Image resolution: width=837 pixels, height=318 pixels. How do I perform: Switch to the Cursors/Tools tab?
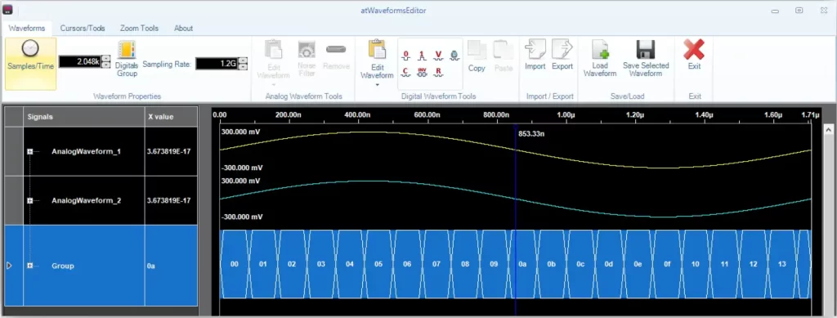83,29
